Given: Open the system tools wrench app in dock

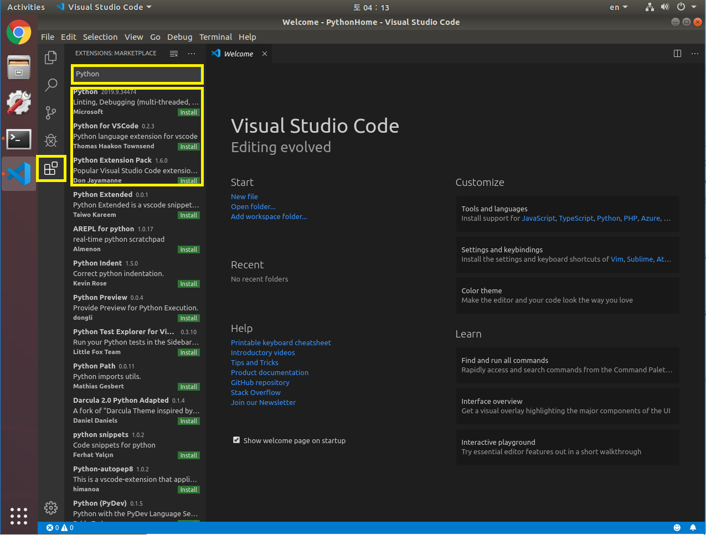Looking at the screenshot, I should [x=19, y=103].
